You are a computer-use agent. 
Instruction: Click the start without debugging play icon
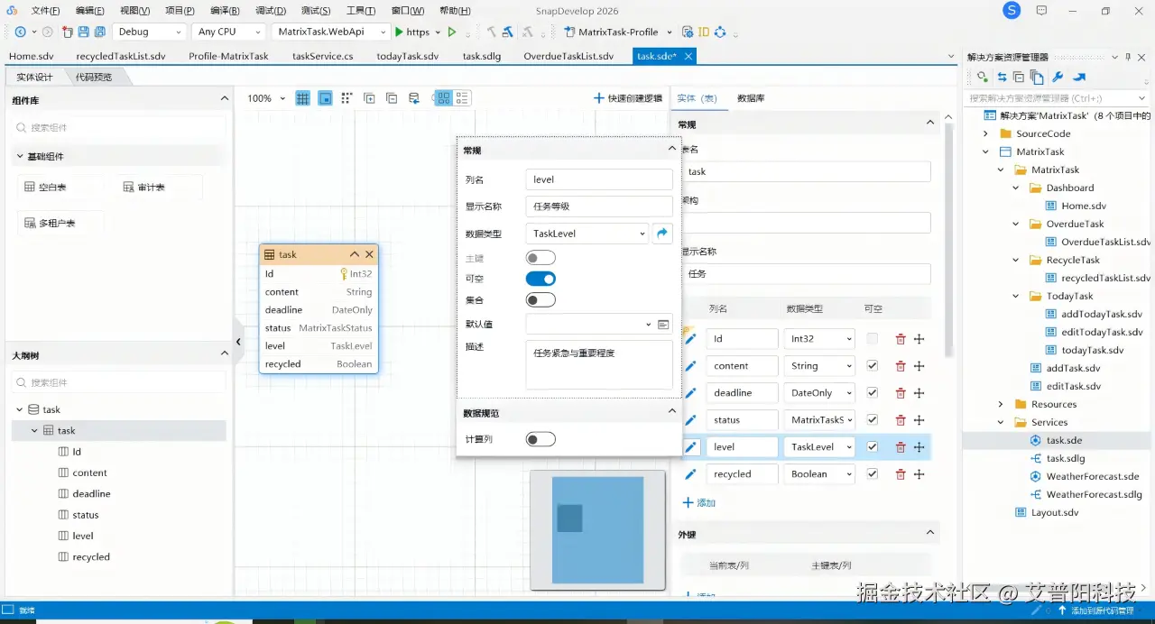click(x=452, y=32)
